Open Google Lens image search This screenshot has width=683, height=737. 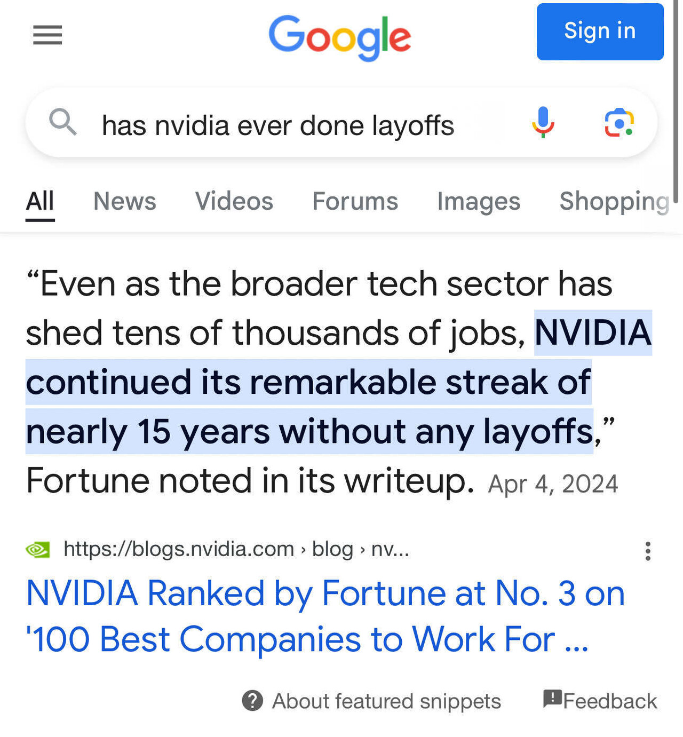coord(620,123)
